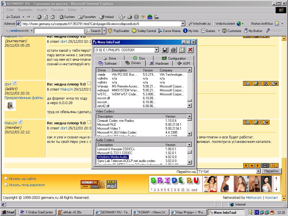Image resolution: width=288 pixels, height=216 pixels.
Task: Click the mywebsearch search input field
Action: tap(59, 31)
